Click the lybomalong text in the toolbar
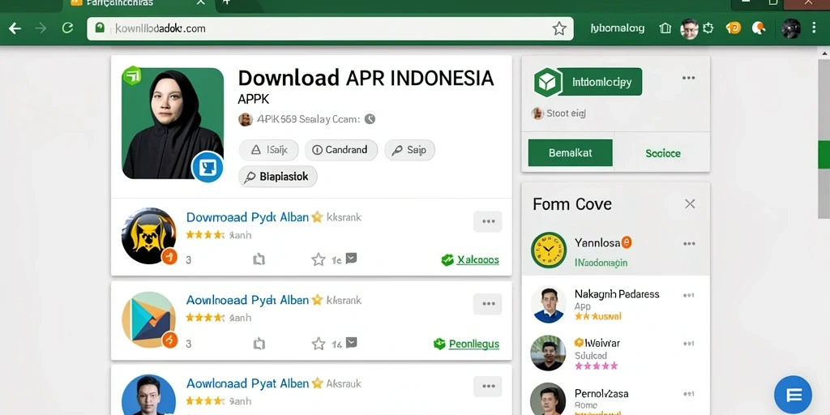 (617, 28)
